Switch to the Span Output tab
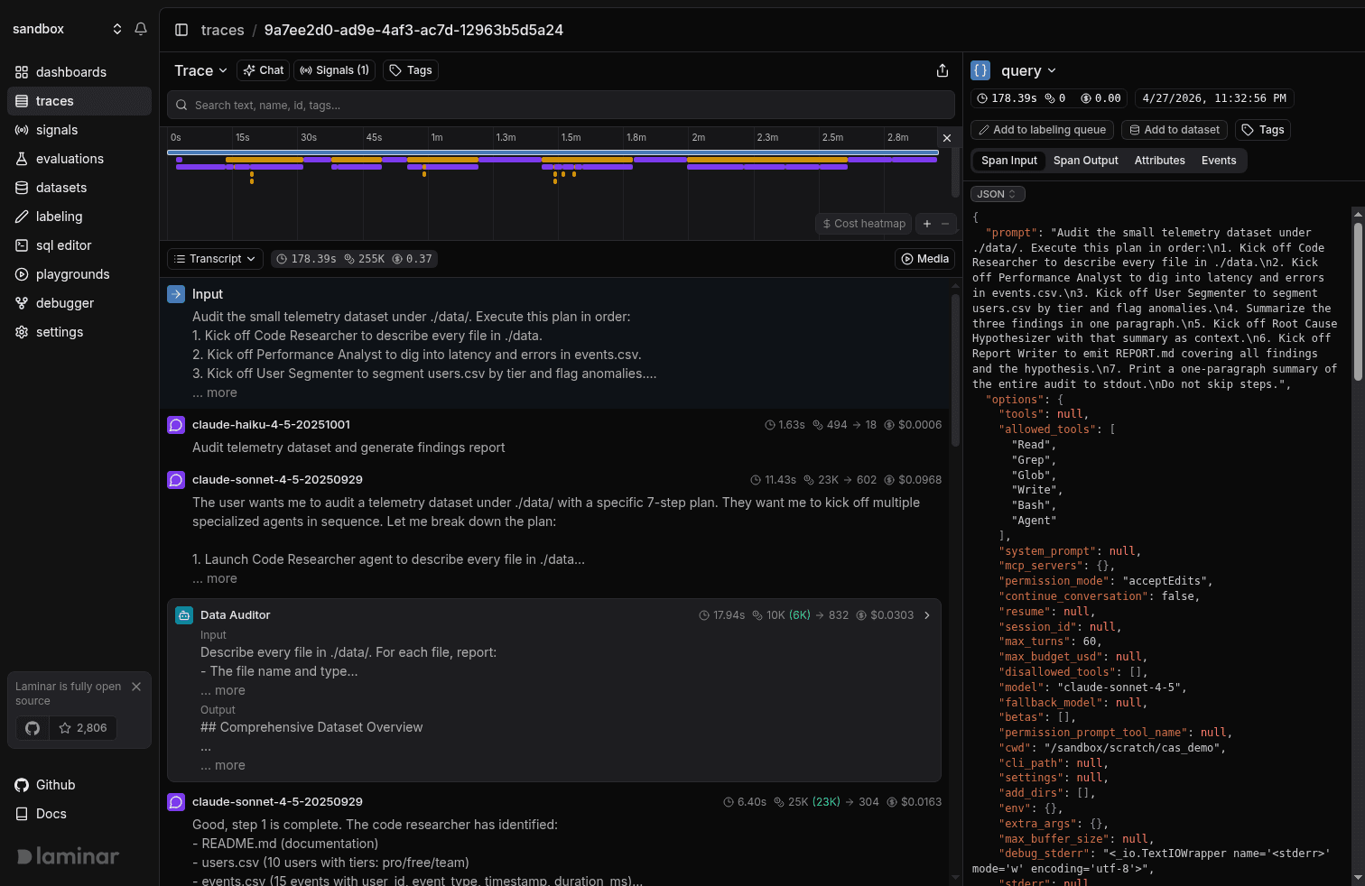This screenshot has width=1365, height=886. click(x=1085, y=161)
